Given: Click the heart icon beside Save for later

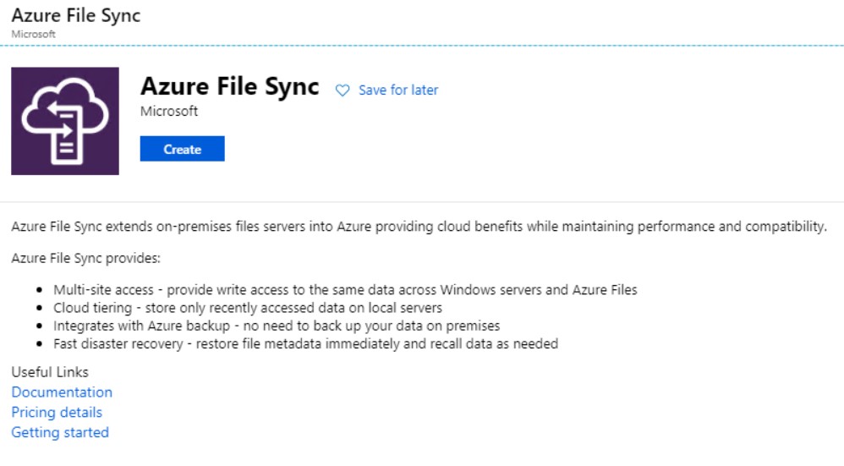Looking at the screenshot, I should pos(343,90).
